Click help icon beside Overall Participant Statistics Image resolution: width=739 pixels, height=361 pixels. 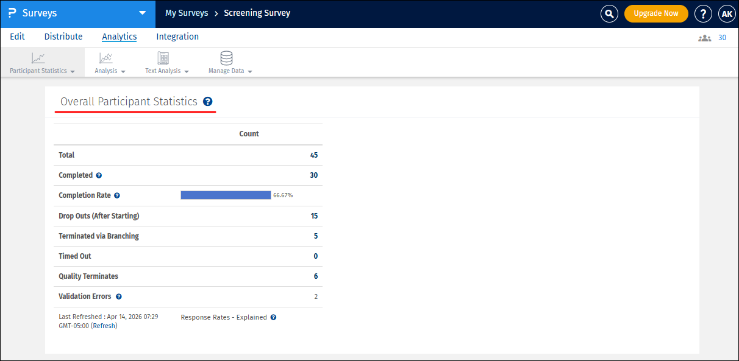pos(208,102)
